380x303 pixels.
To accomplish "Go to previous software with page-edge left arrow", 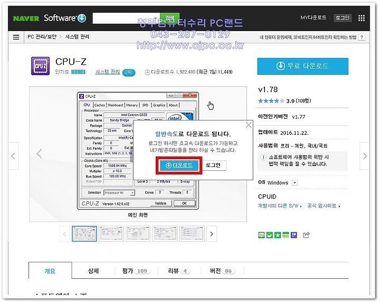I will [x=13, y=156].
